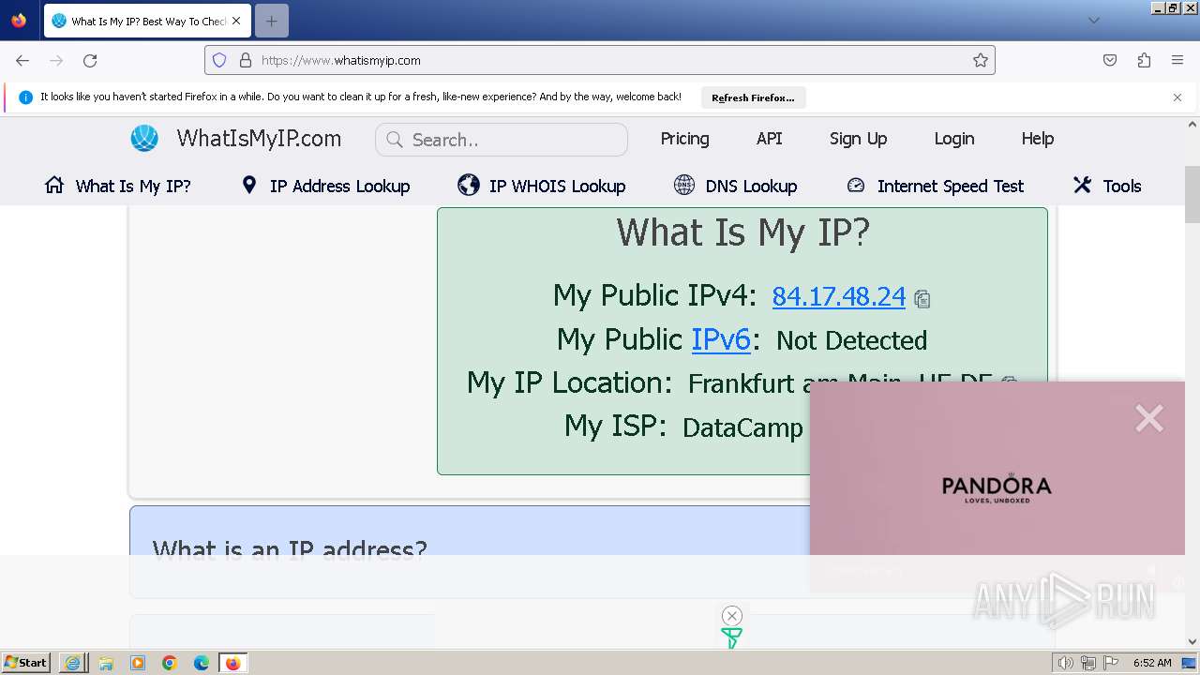The width and height of the screenshot is (1200, 675).
Task: Open the API page
Action: (x=769, y=139)
